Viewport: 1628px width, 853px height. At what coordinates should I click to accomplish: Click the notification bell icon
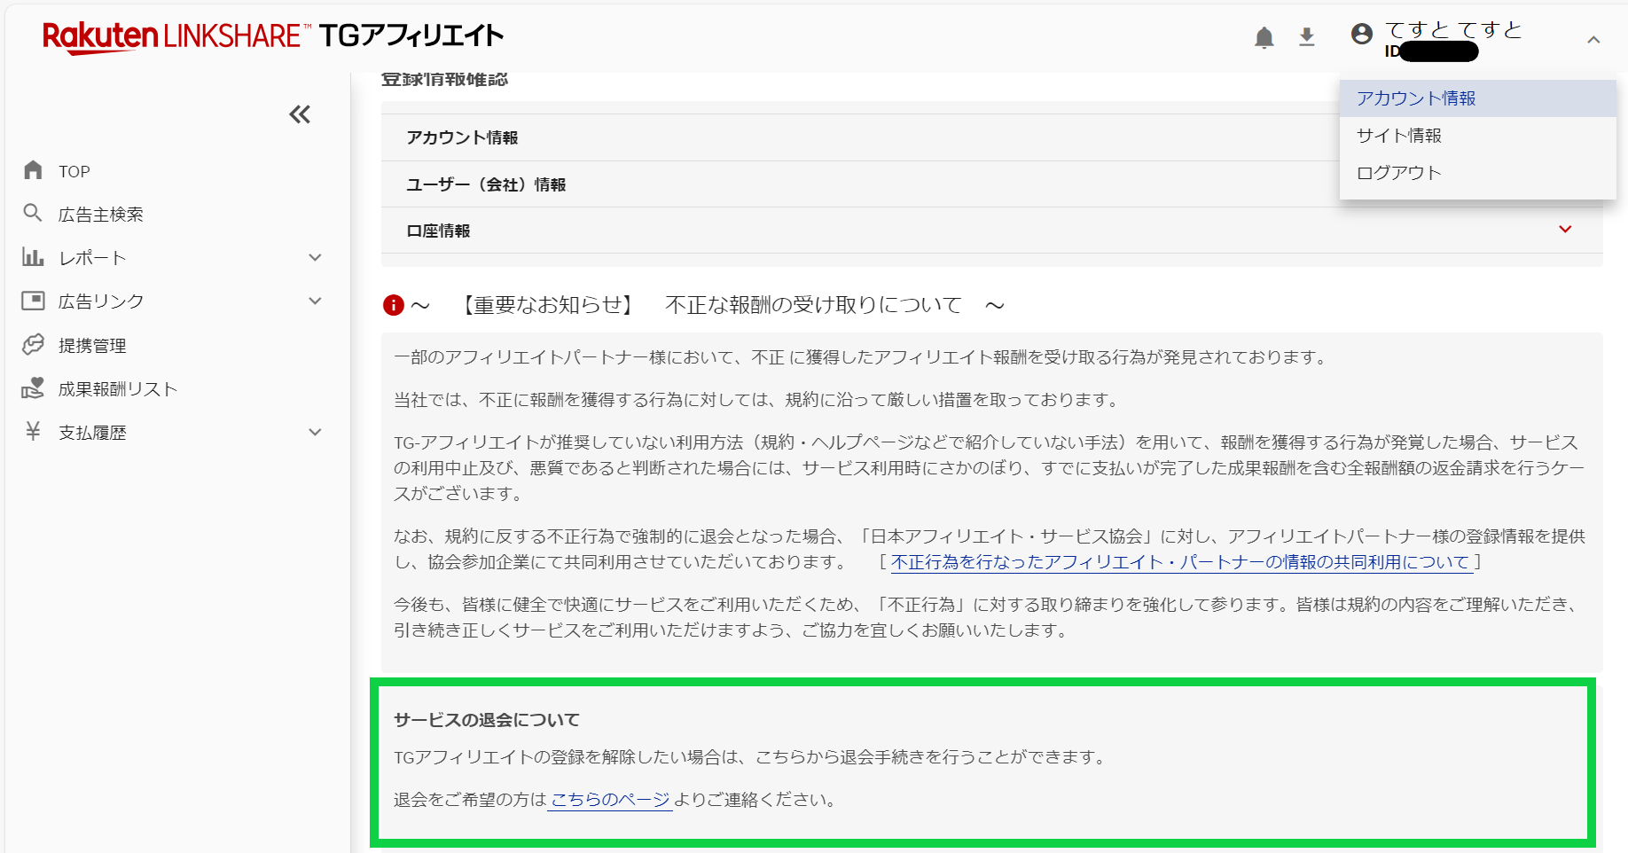click(x=1264, y=37)
